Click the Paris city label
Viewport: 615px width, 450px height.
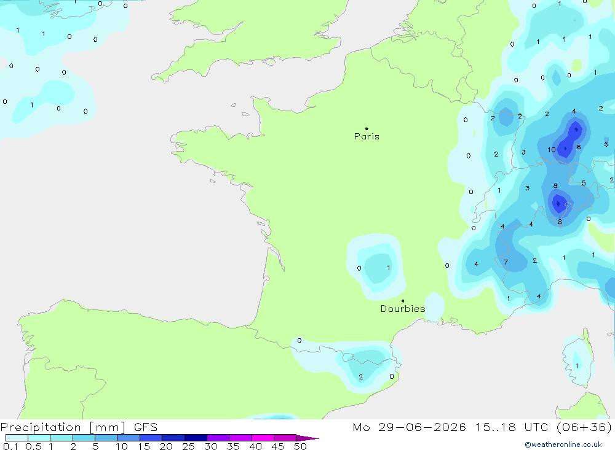367,136
